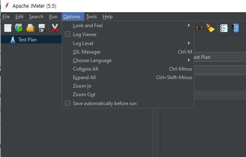The height and width of the screenshot is (157, 246).
Task: Open the Function Helper list icon
Action: coord(224,28)
